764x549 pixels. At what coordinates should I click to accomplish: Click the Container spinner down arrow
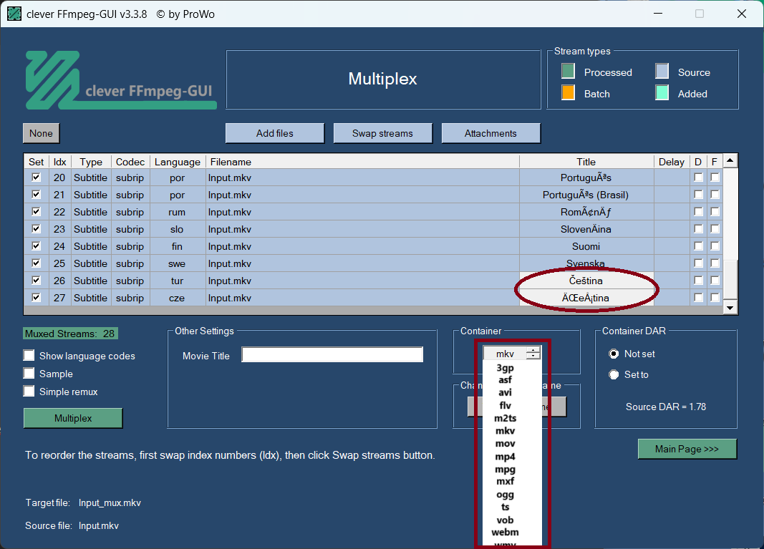533,356
